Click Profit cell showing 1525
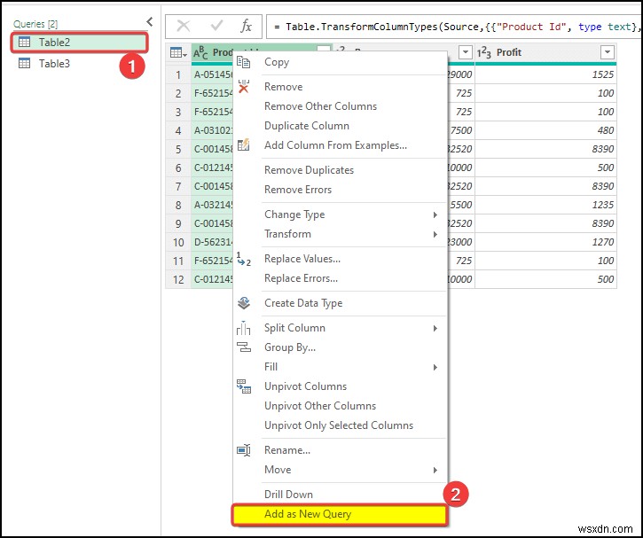Image resolution: width=643 pixels, height=538 pixels. (545, 74)
